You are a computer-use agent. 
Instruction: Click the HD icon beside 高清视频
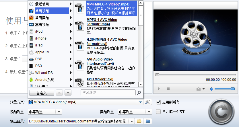pos(31,25)
